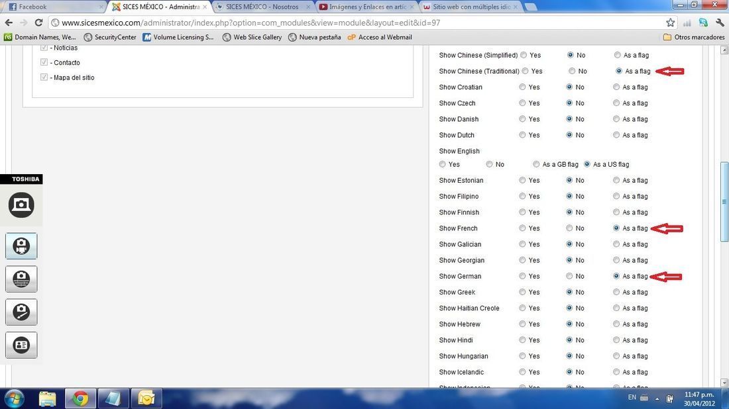
Task: Select As a flag for Show Hungarian
Action: (x=616, y=355)
